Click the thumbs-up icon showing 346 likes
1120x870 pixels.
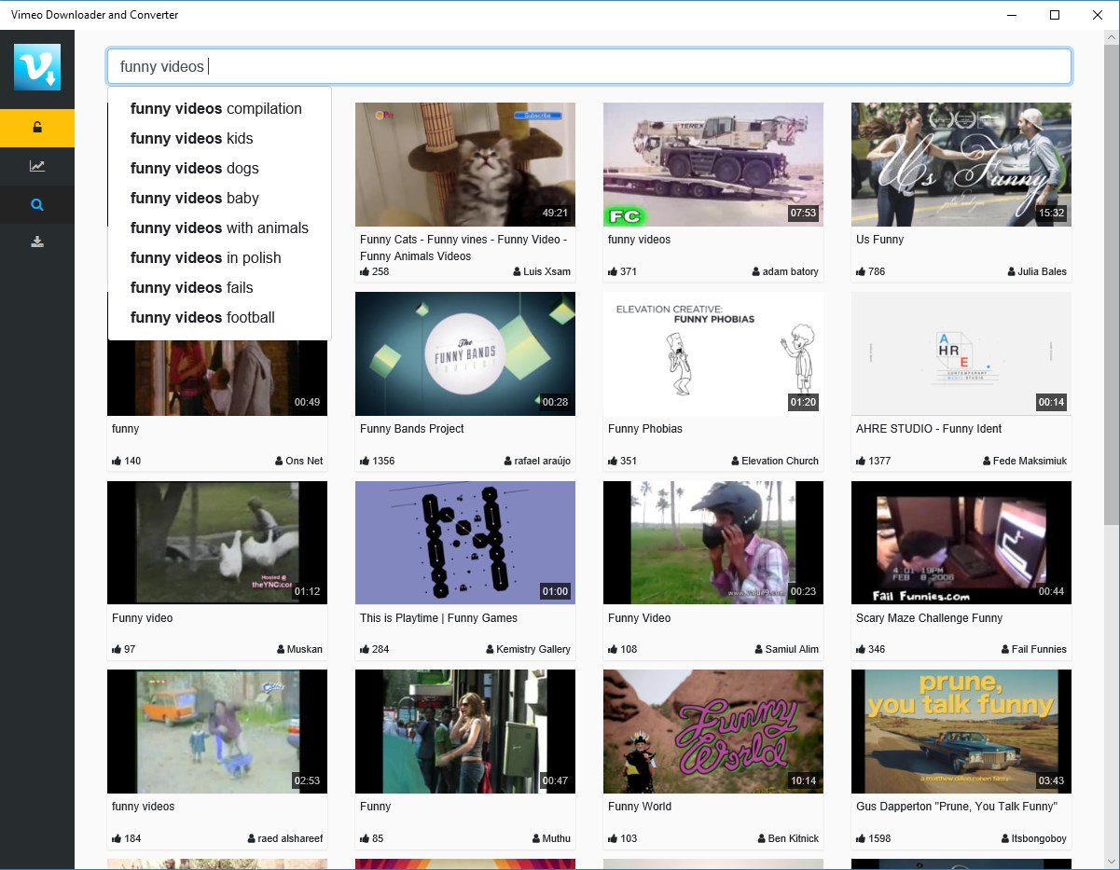coord(861,649)
